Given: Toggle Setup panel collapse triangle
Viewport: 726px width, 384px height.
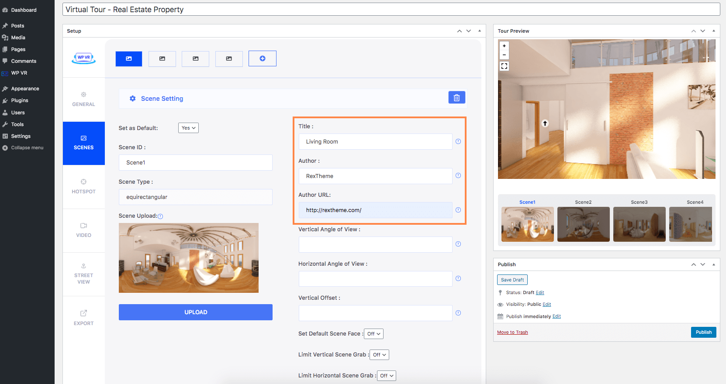Looking at the screenshot, I should point(480,31).
